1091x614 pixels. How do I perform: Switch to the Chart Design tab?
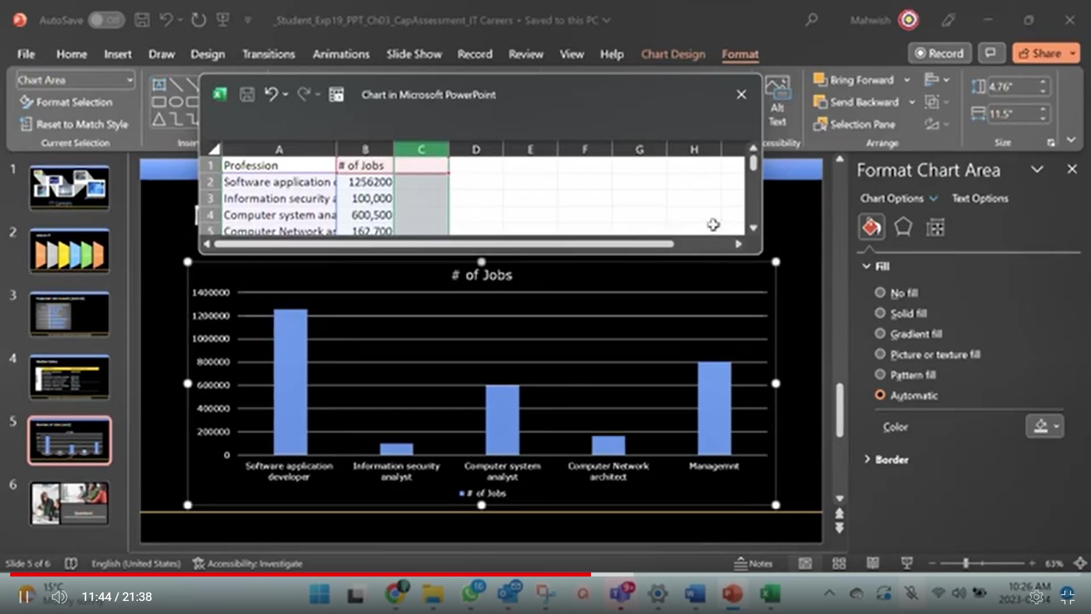pyautogui.click(x=673, y=54)
